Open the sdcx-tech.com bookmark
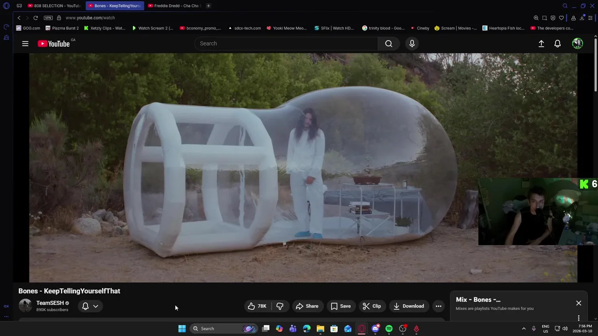This screenshot has height=336, width=598. click(244, 28)
